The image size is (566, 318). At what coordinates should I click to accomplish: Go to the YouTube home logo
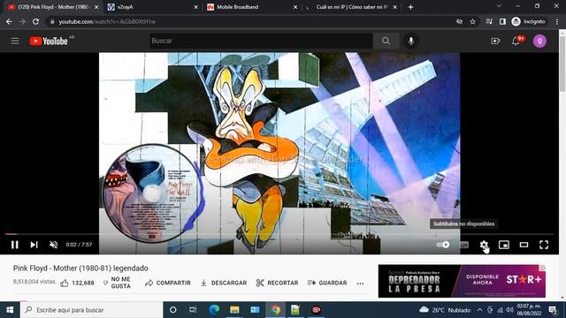(49, 42)
